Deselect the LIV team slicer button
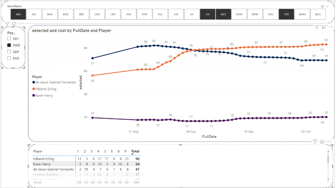The height and width of the screenshot is (188, 336). 207,14
